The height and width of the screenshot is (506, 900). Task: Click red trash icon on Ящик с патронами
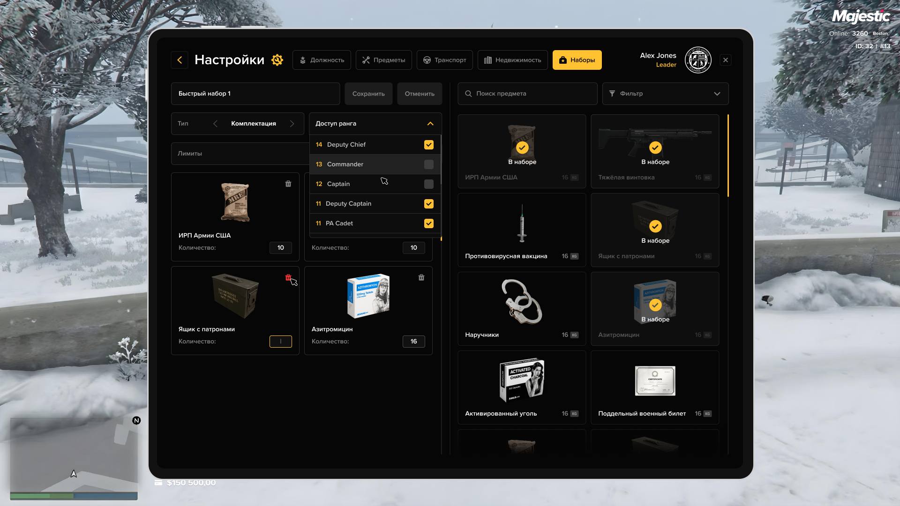tap(288, 277)
